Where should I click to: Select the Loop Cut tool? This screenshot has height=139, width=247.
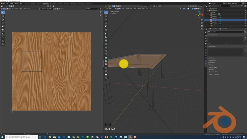click(106, 51)
